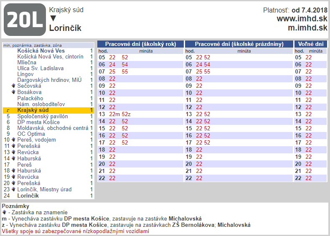
Task: Click the 52z departure in the school-year column
Action: click(126, 114)
